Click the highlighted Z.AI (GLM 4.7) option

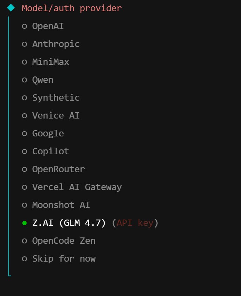click(x=69, y=223)
